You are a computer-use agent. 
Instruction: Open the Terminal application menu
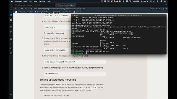pos(18,1)
